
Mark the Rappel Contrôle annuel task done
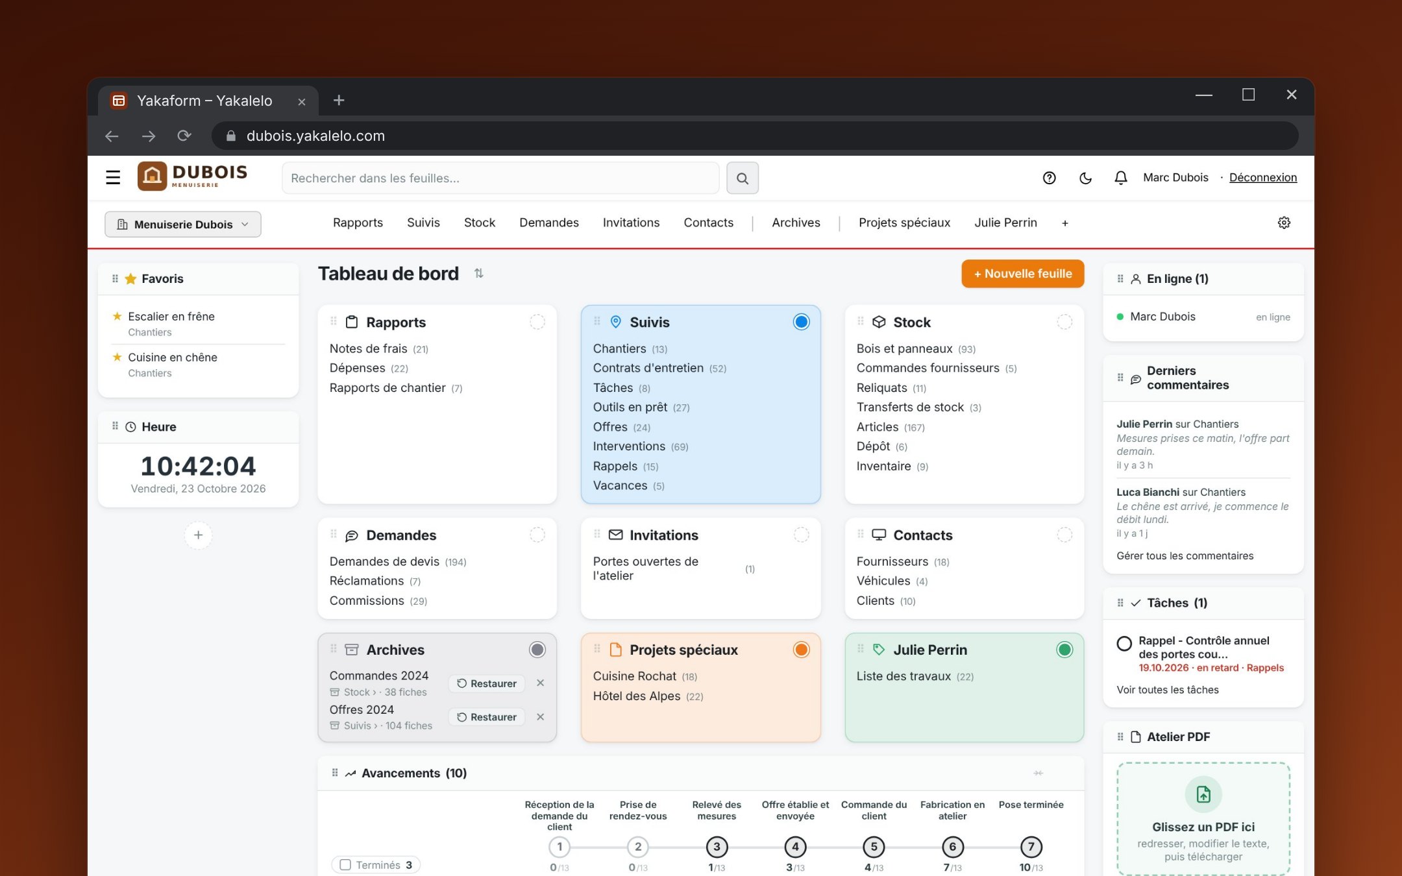click(1124, 643)
